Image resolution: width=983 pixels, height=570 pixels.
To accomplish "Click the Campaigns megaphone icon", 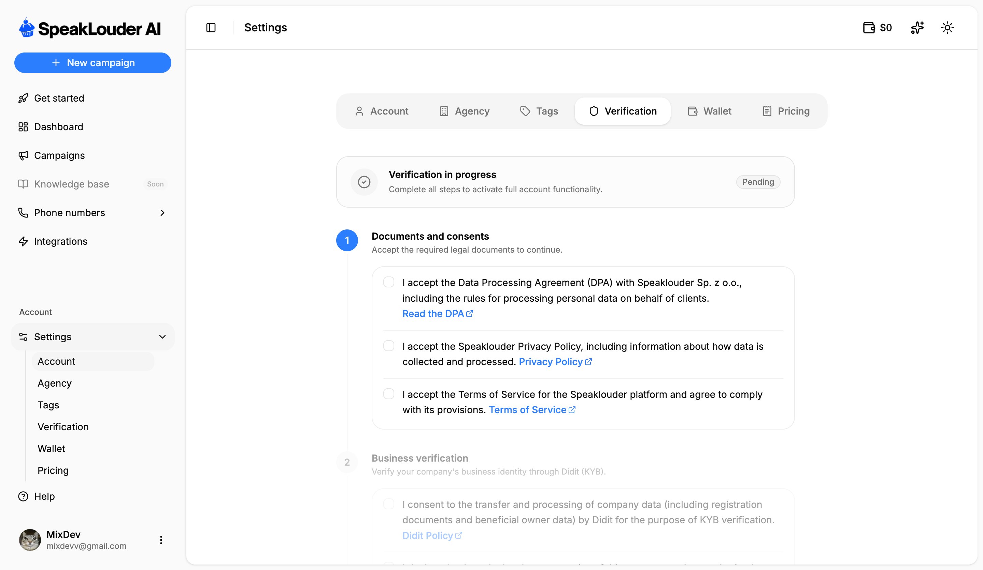I will pyautogui.click(x=23, y=155).
